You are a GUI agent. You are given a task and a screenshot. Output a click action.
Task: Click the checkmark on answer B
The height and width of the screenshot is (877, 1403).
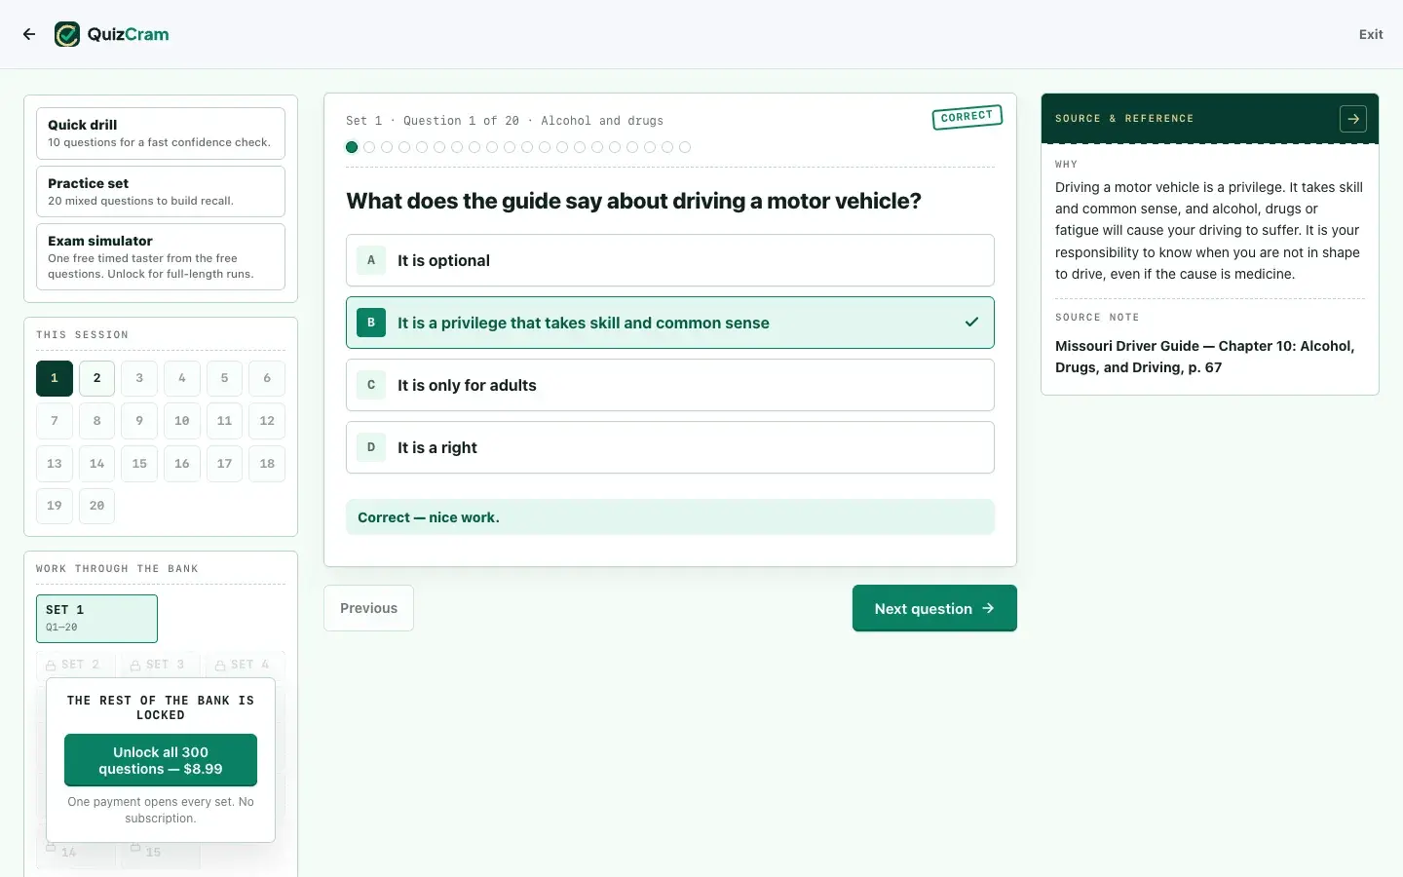(x=971, y=323)
